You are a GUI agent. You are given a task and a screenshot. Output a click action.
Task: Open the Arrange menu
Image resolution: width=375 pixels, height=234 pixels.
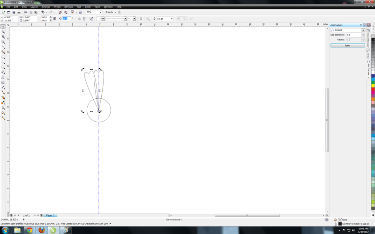45,7
